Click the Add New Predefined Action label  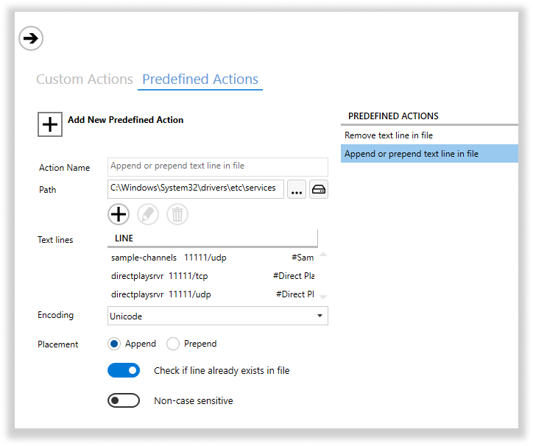click(125, 120)
